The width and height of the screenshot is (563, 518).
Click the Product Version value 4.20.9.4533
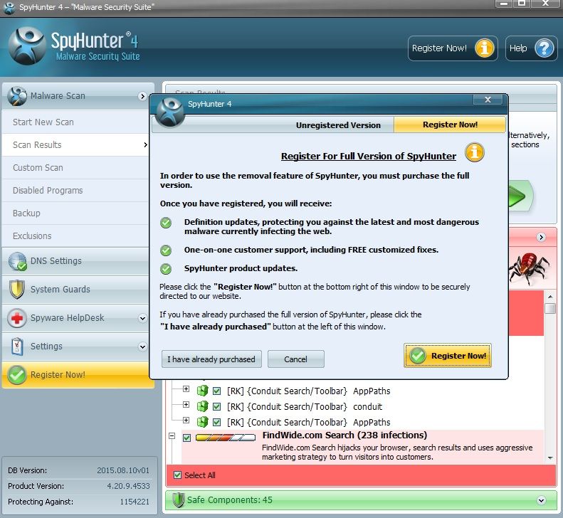click(128, 486)
